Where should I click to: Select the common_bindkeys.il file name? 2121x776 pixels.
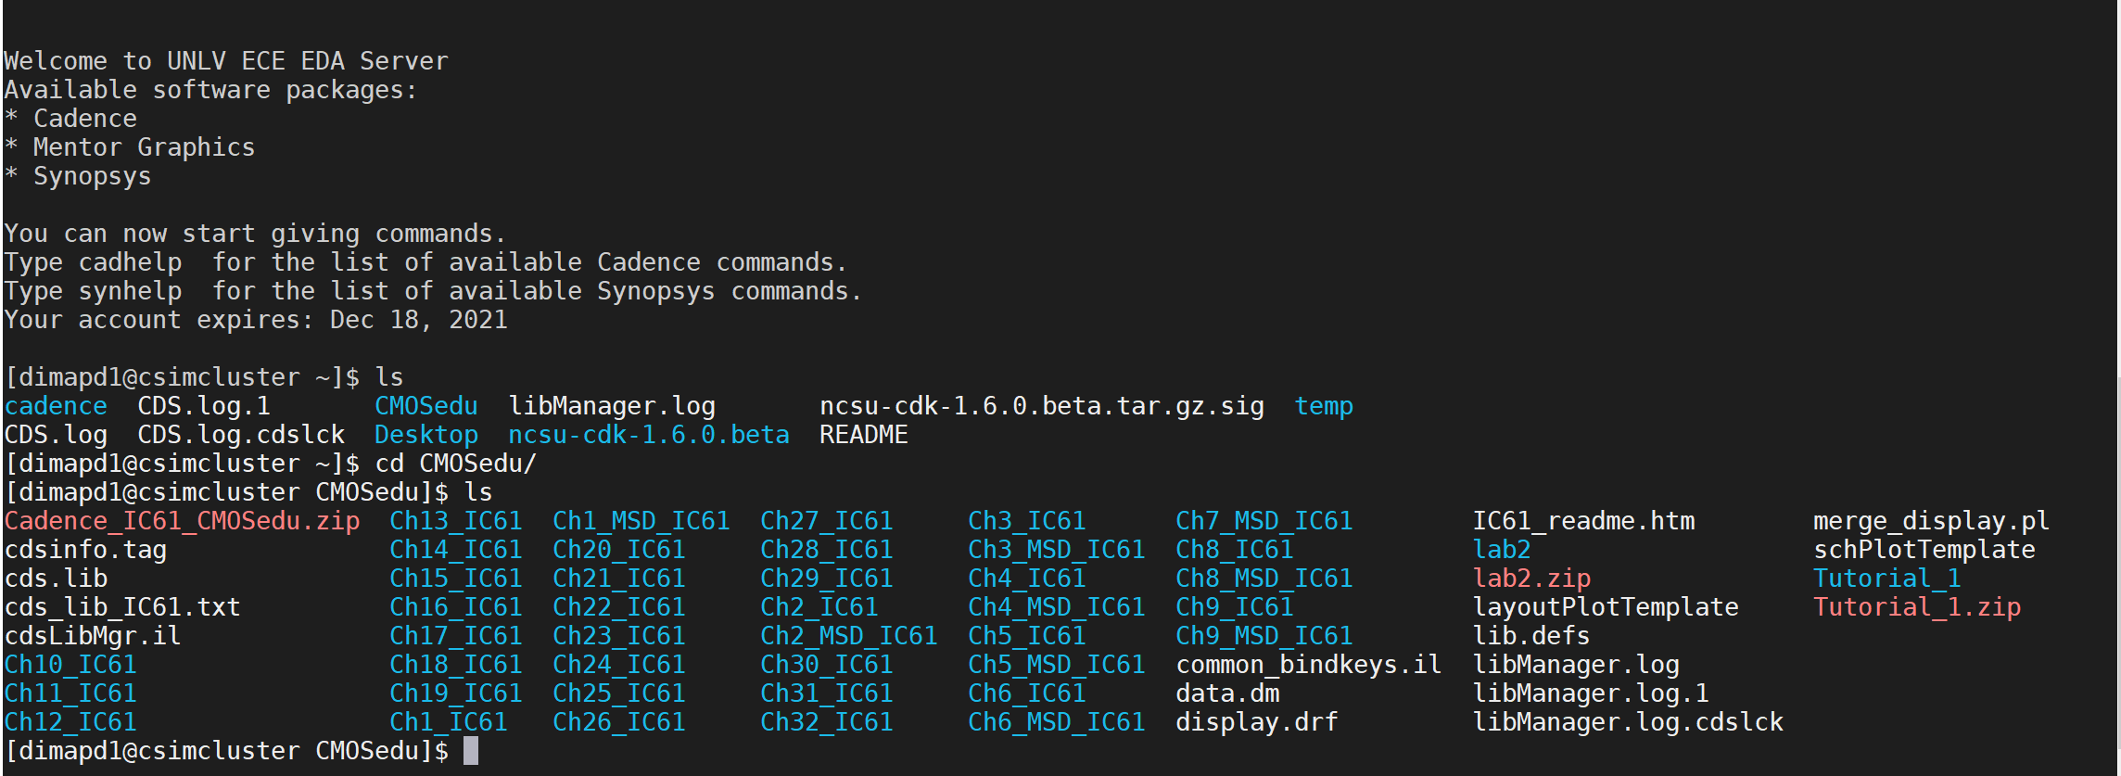tap(1308, 665)
